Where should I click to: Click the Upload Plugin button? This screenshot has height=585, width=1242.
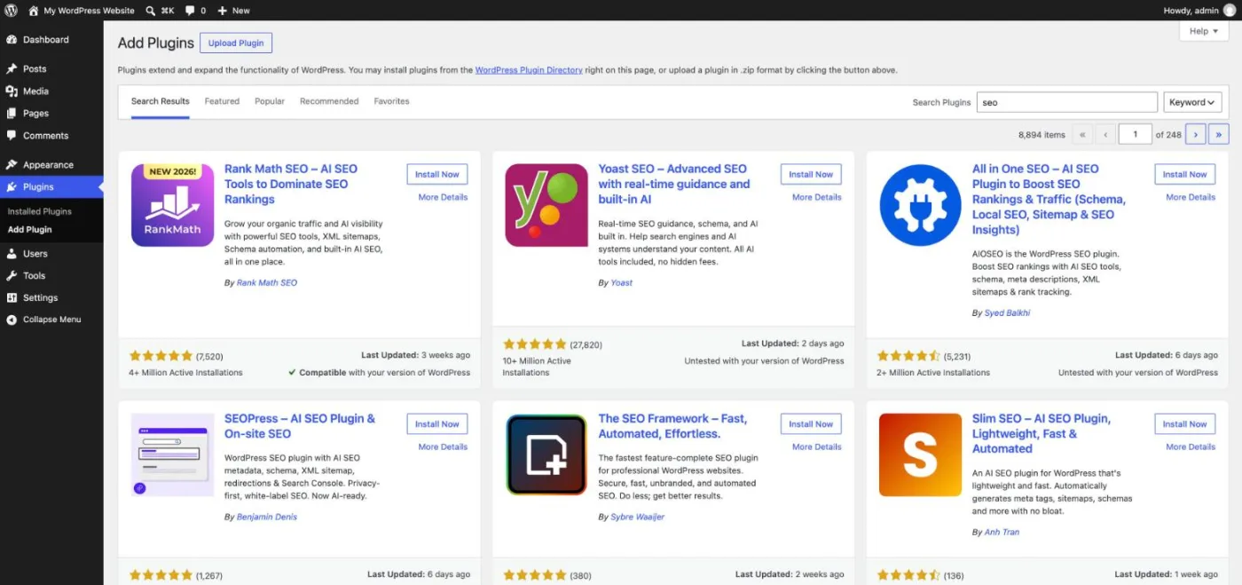pos(236,43)
